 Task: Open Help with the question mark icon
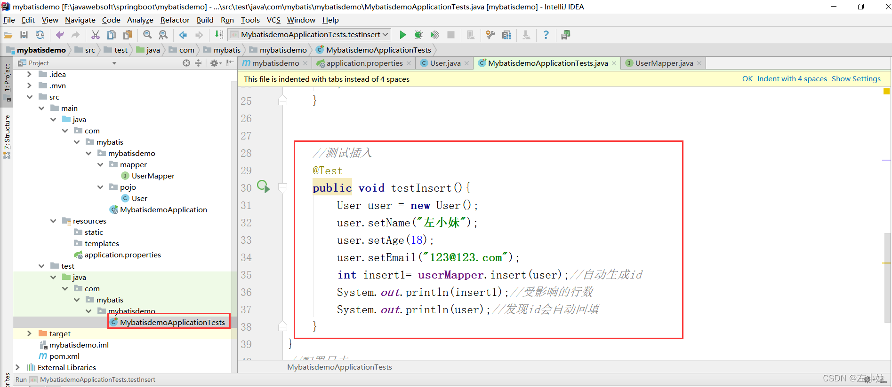(546, 35)
